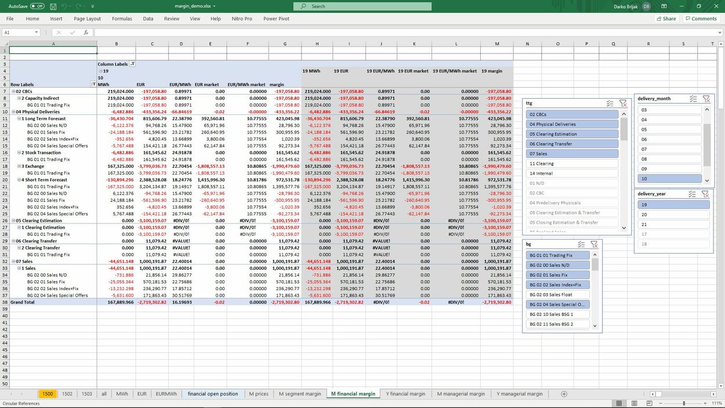The height and width of the screenshot is (408, 725).
Task: Clear the filter on the ttg slicer
Action: (x=623, y=103)
